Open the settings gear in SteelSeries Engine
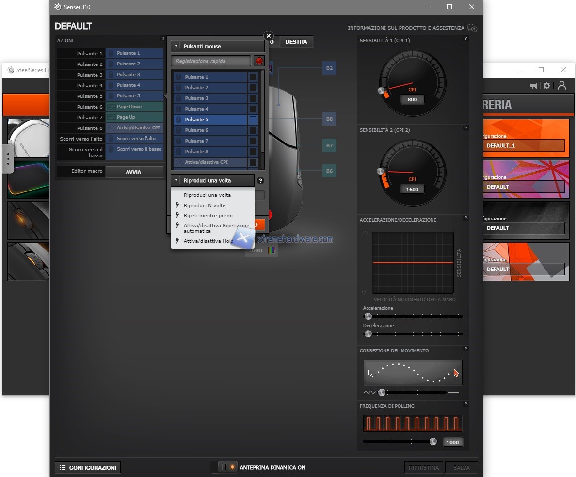Screen dimensions: 576x477 [547, 86]
